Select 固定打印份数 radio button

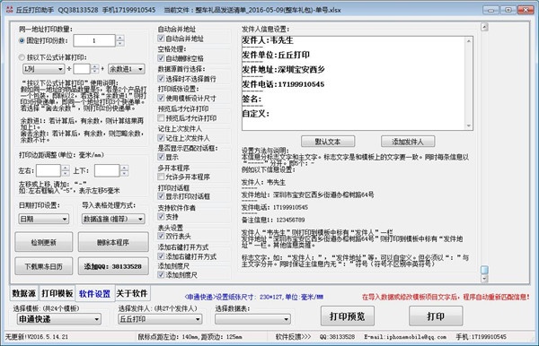click(22, 40)
